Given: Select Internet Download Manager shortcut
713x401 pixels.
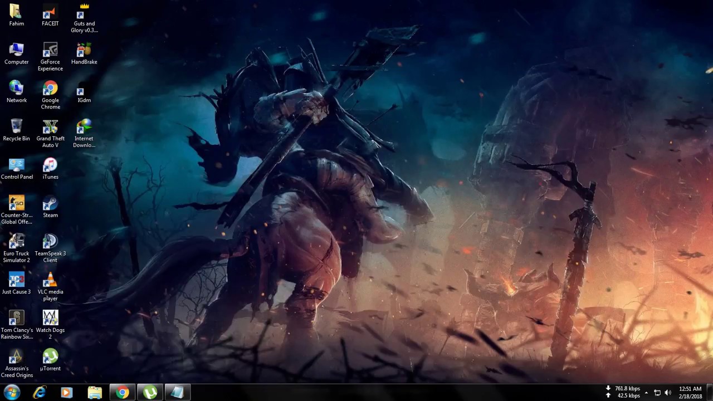Looking at the screenshot, I should 84,133.
